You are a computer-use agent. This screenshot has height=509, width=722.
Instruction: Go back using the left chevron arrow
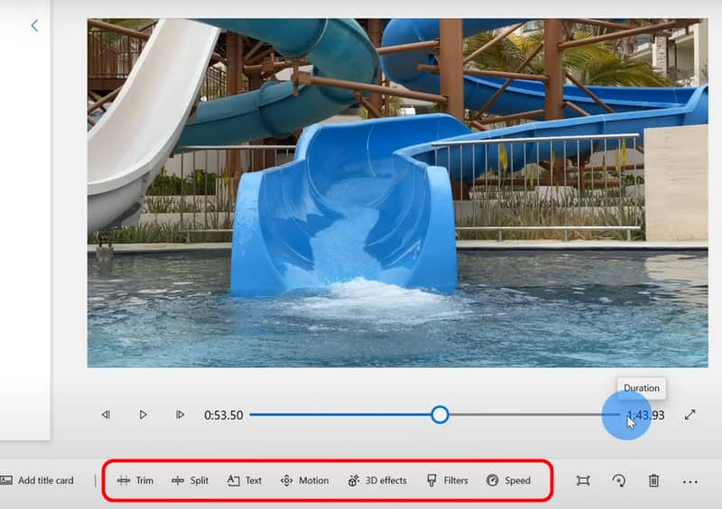[34, 26]
